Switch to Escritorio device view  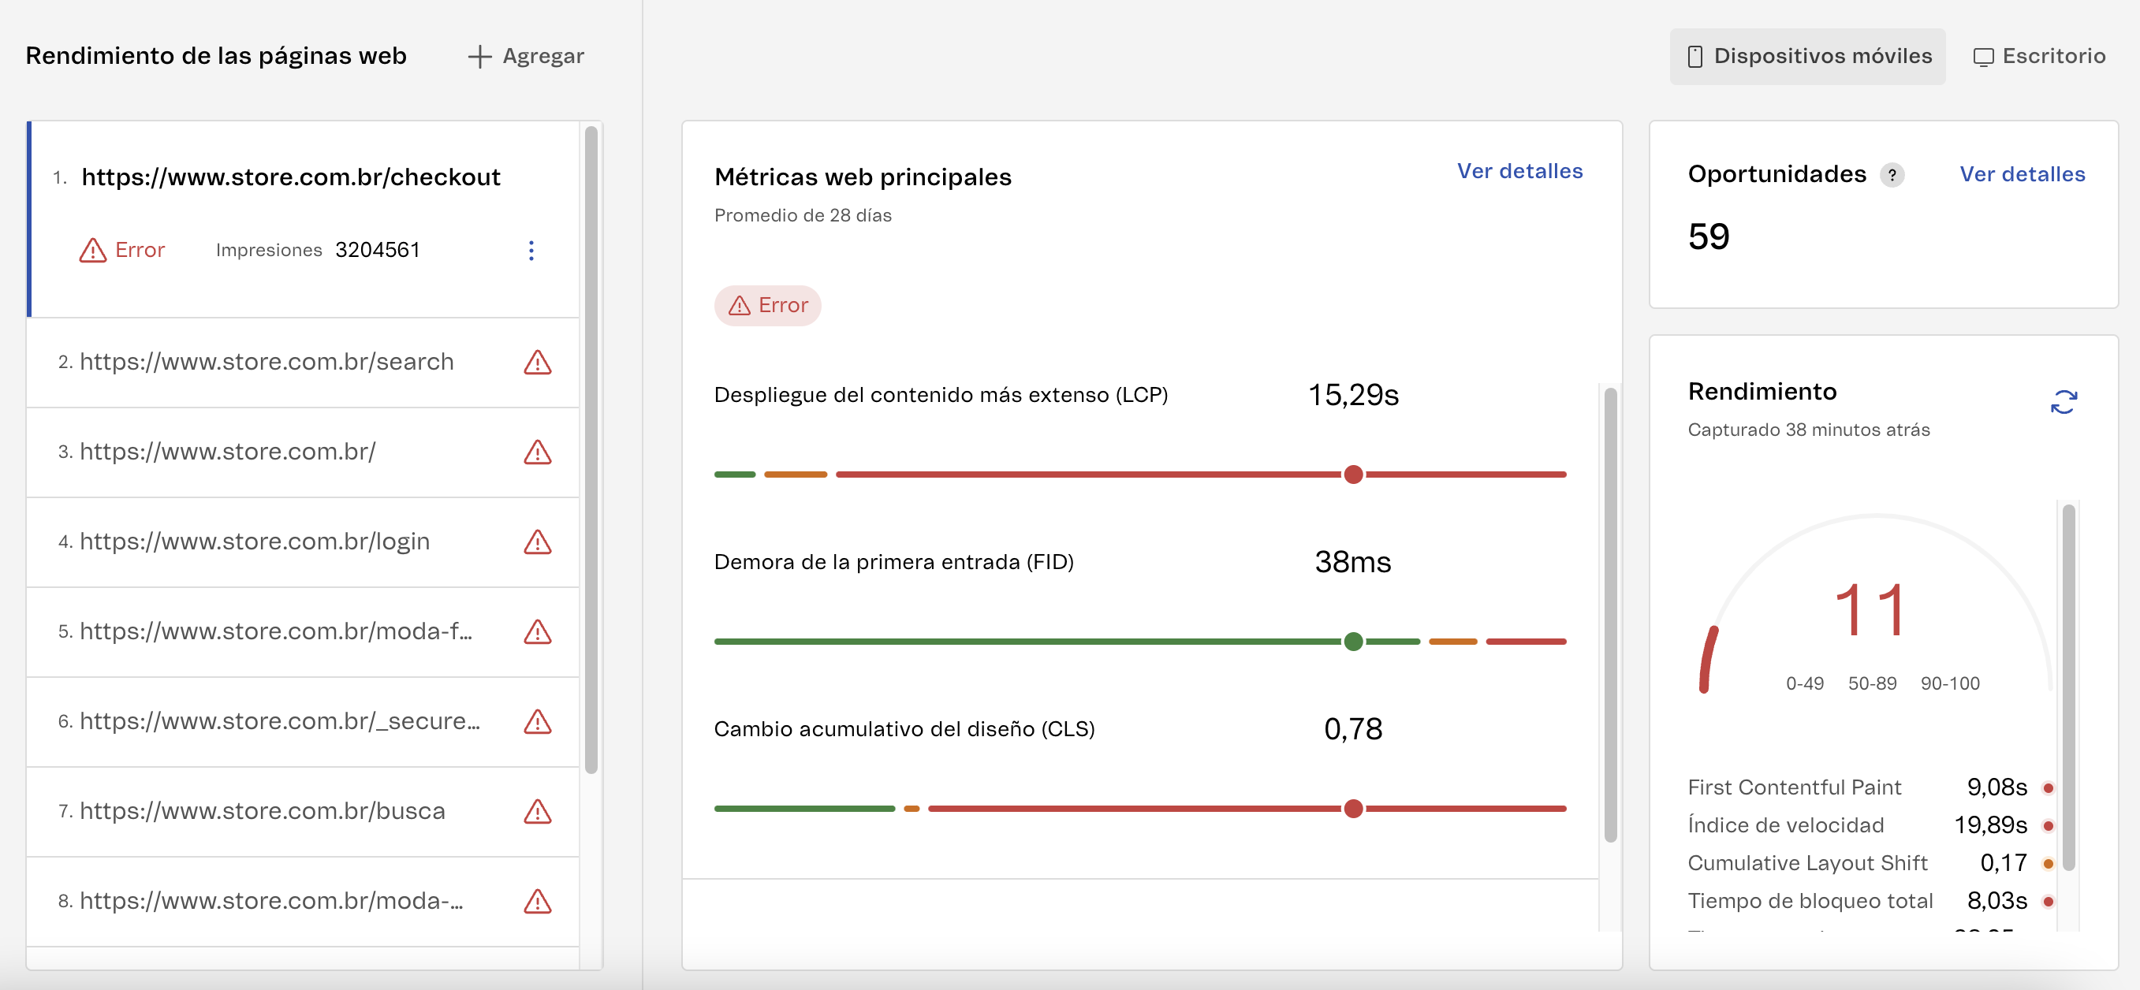[2040, 57]
